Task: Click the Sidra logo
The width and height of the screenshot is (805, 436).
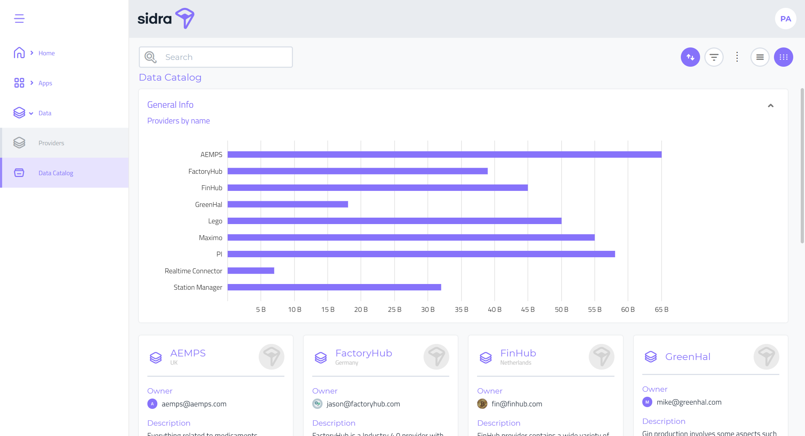Action: click(166, 19)
